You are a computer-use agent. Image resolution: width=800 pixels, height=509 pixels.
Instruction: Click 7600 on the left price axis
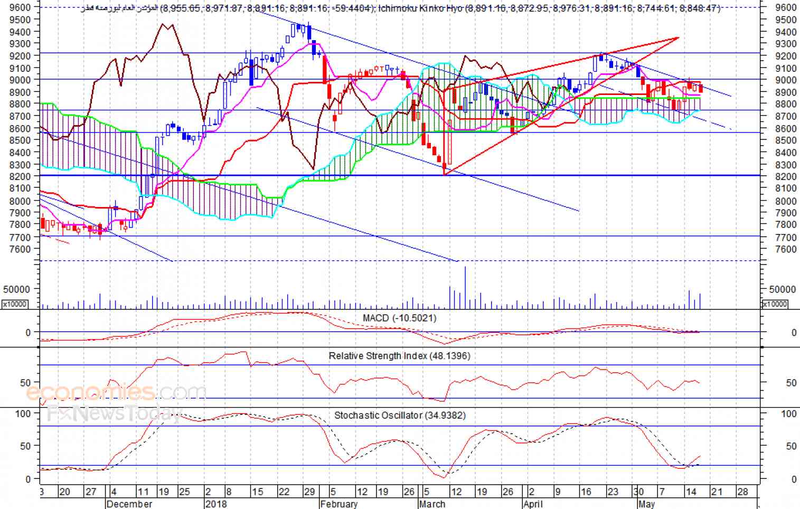click(20, 249)
